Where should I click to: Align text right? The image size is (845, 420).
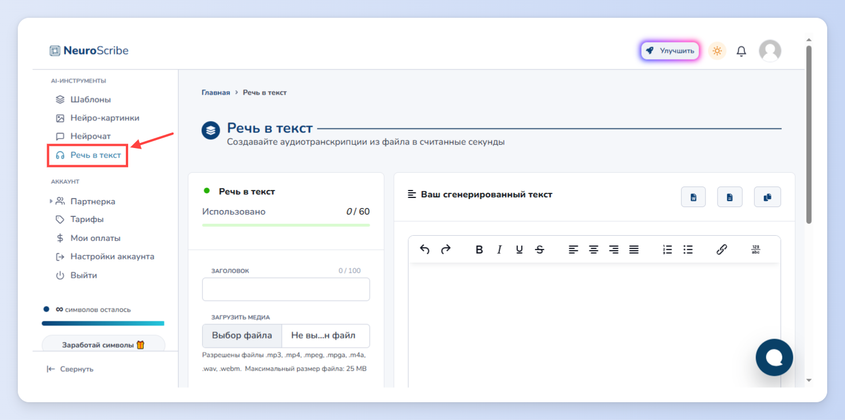pyautogui.click(x=614, y=250)
